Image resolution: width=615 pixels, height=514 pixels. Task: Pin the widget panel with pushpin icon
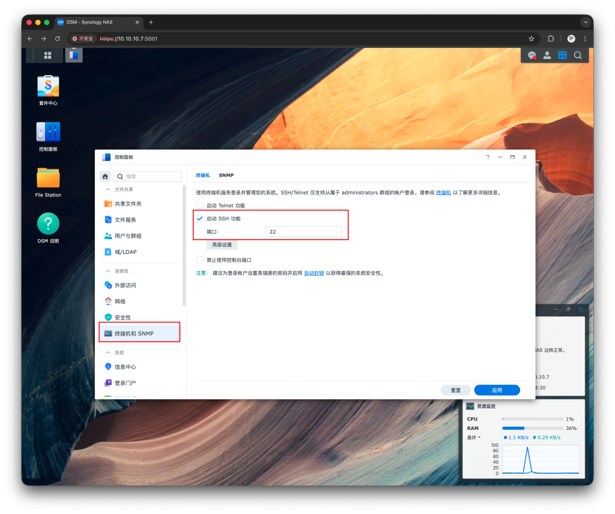pos(568,309)
